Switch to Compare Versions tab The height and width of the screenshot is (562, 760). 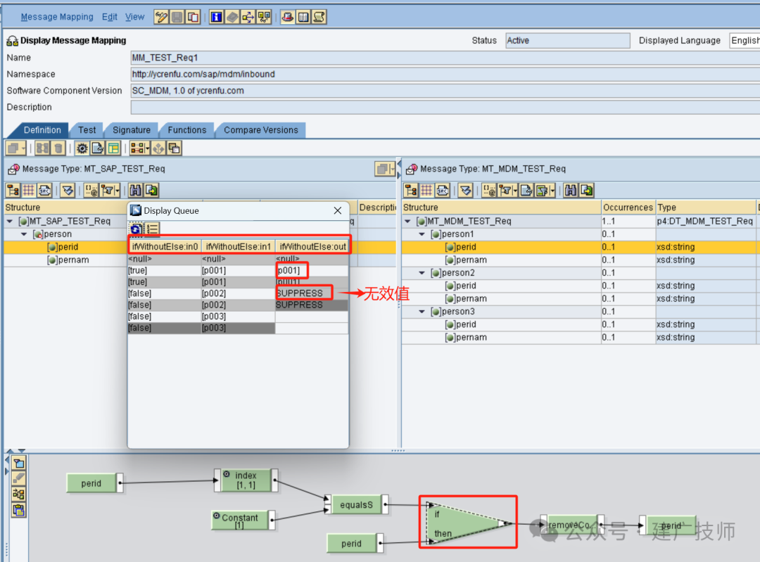pyautogui.click(x=261, y=130)
